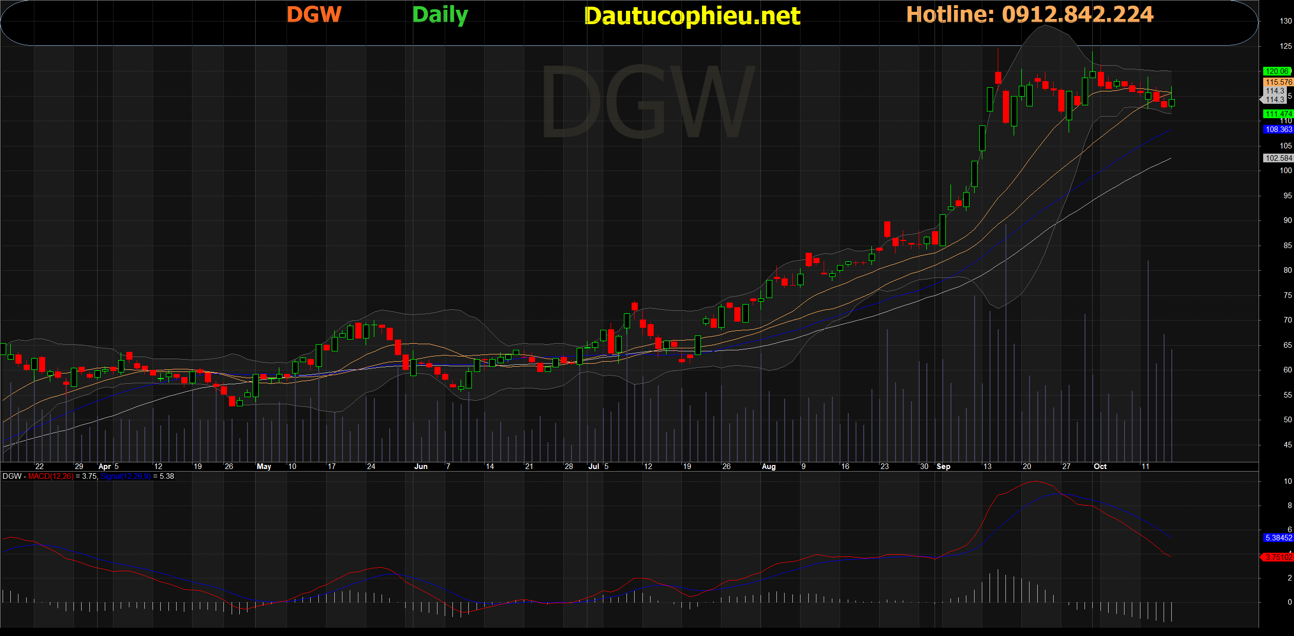Click the Aug marker on the date axis
The image size is (1294, 636).
point(769,466)
